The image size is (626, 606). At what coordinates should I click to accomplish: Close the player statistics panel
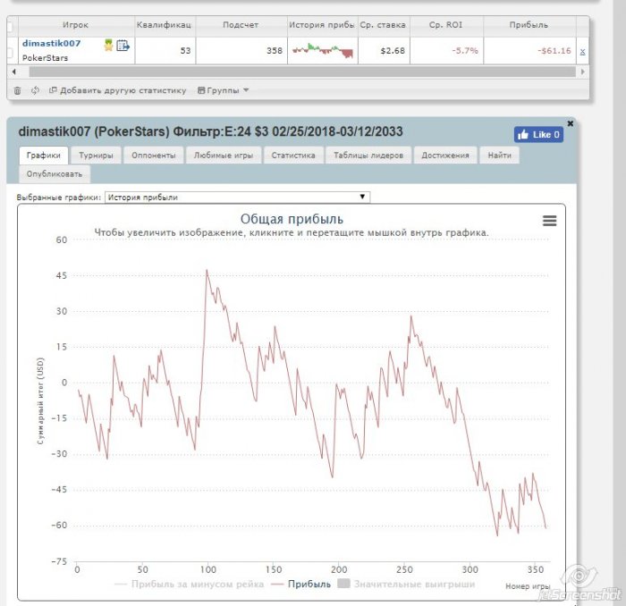pyautogui.click(x=571, y=122)
